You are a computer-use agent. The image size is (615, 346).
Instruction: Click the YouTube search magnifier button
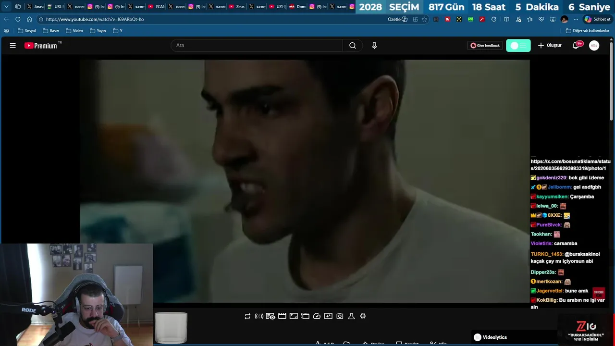pos(353,46)
